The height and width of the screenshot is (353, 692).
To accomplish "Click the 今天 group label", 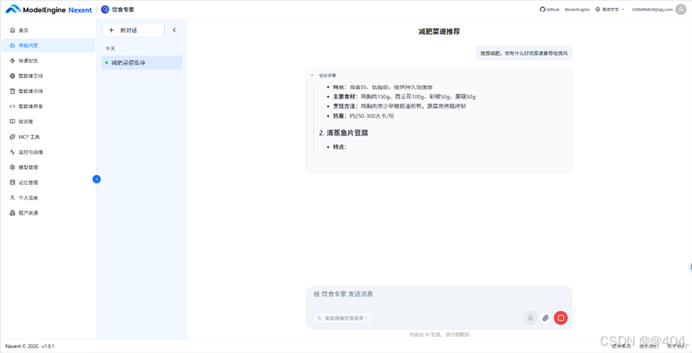I will click(x=110, y=49).
